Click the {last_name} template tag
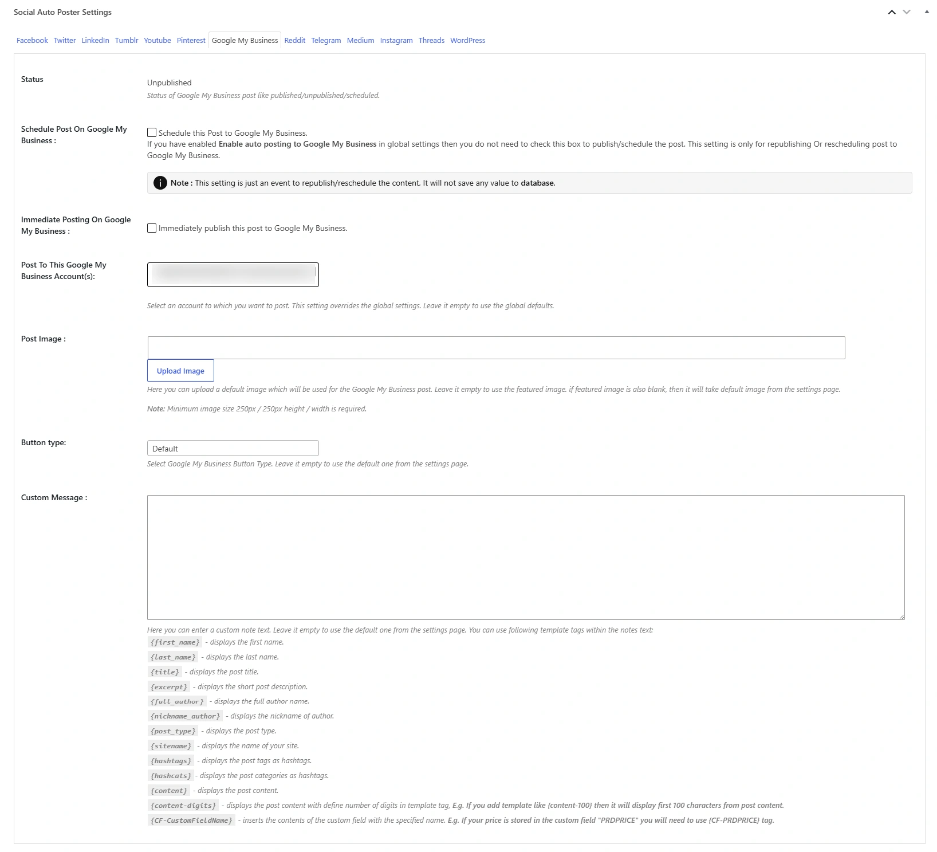 click(x=172, y=657)
